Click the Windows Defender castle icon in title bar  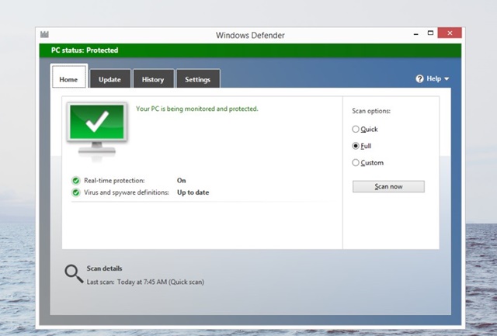click(x=44, y=35)
